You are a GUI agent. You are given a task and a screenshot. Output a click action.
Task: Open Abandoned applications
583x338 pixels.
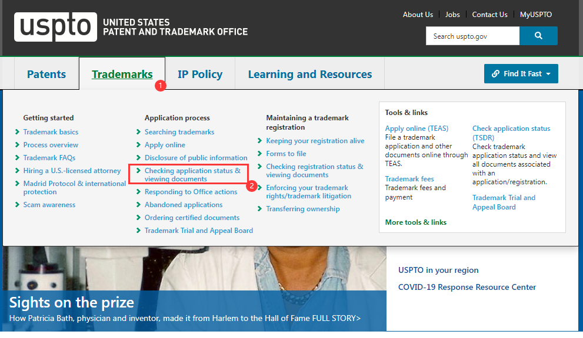(184, 205)
